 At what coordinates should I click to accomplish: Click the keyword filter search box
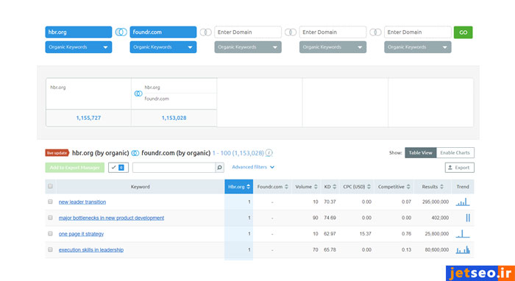click(x=174, y=168)
